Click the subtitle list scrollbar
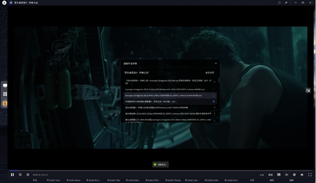 (x=219, y=80)
